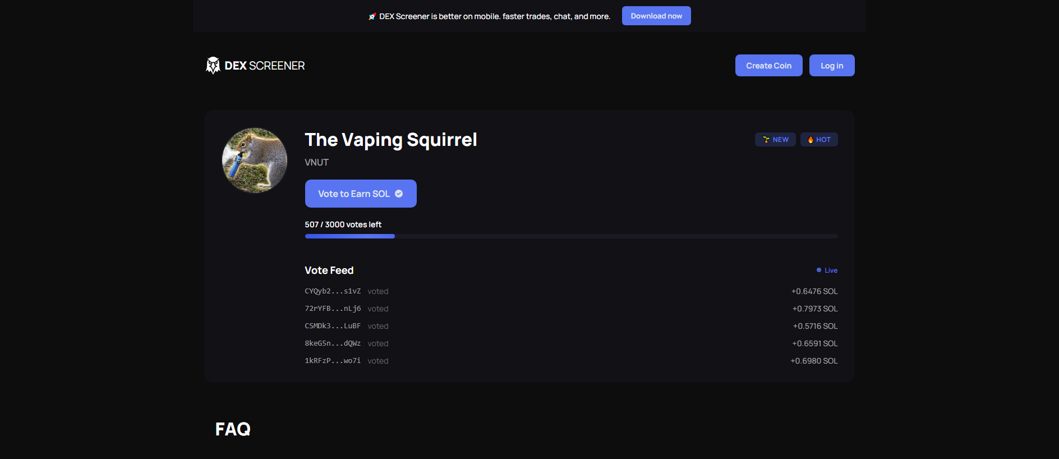1059x459 pixels.
Task: Click the +0.5716 SOL reward amount
Action: (x=816, y=326)
